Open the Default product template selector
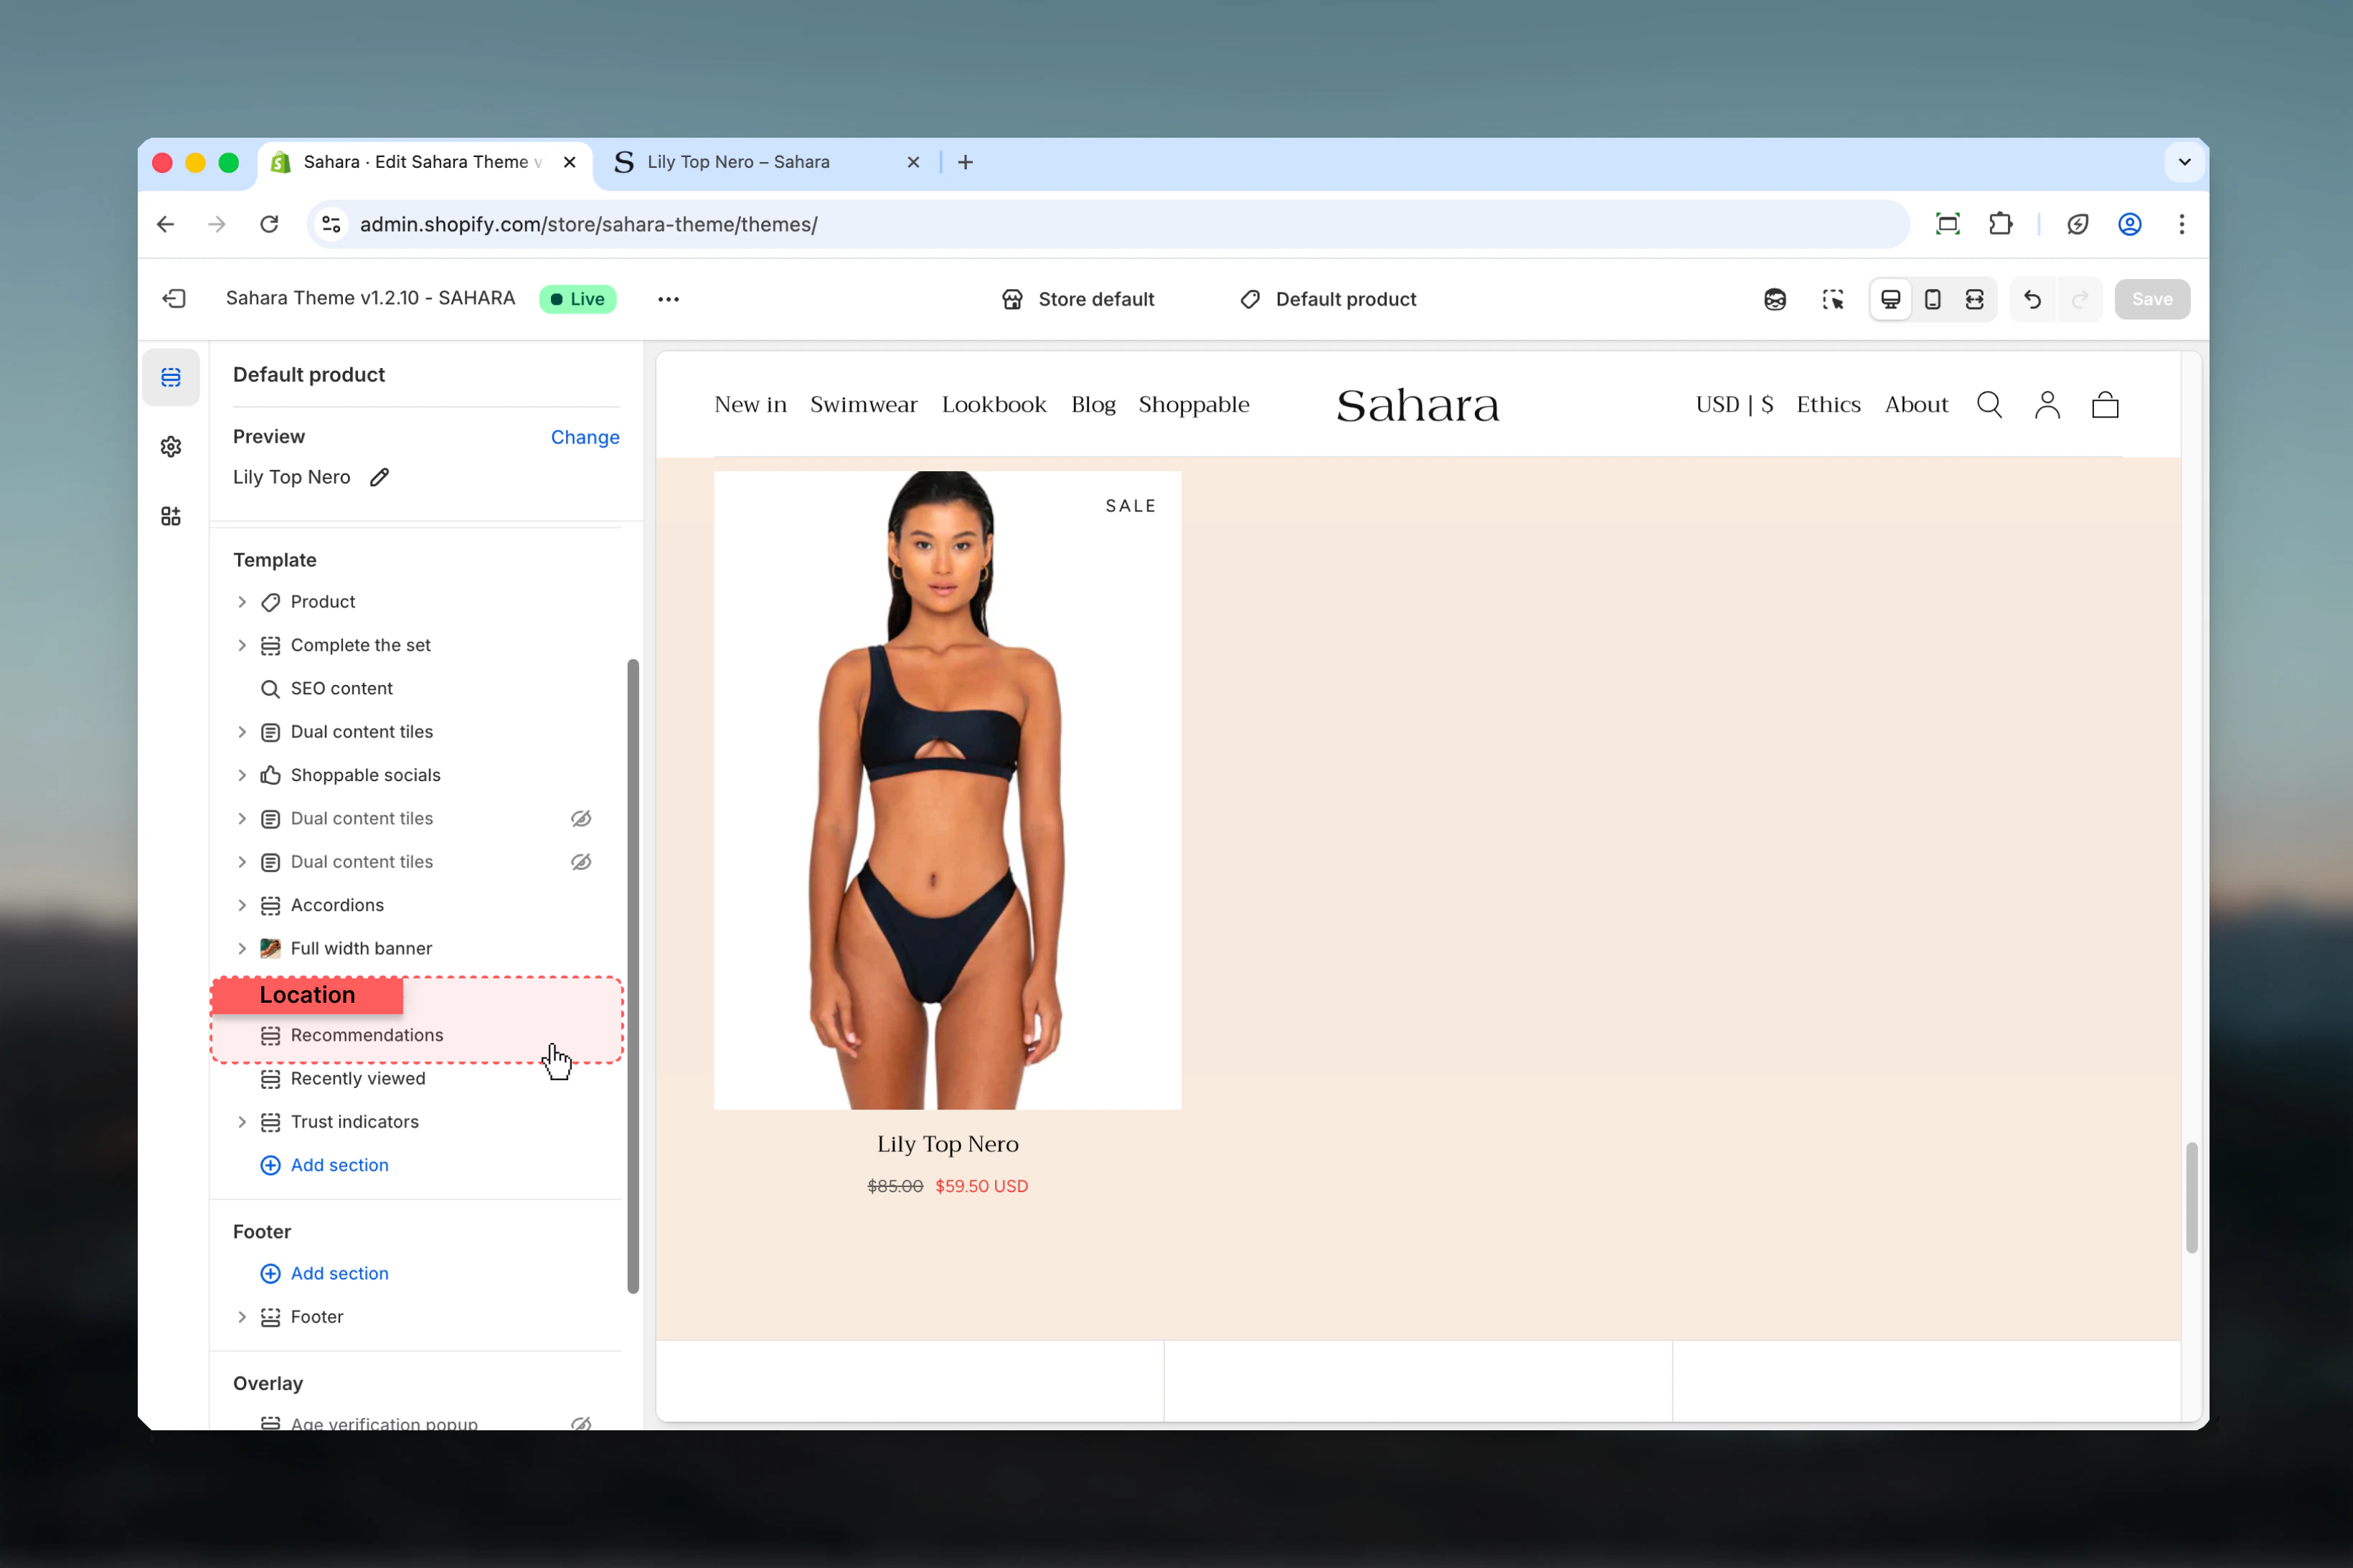This screenshot has height=1568, width=2353. click(x=1328, y=299)
